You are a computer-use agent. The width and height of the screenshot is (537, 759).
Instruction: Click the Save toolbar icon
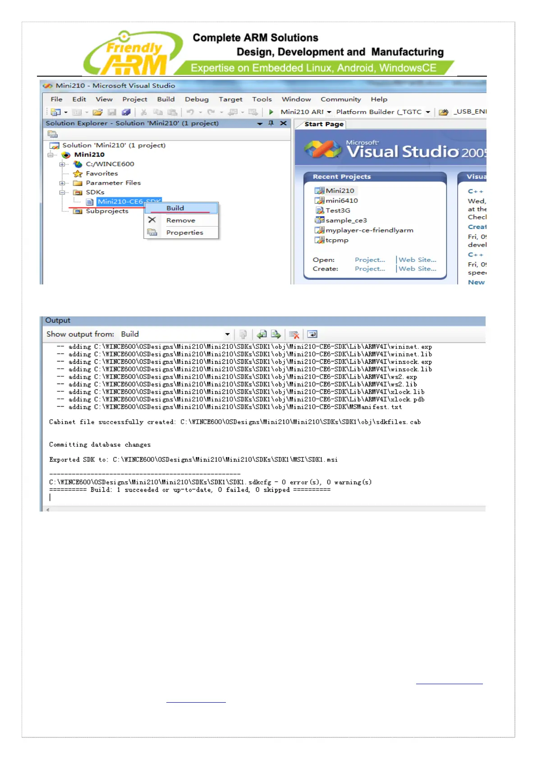click(x=112, y=112)
